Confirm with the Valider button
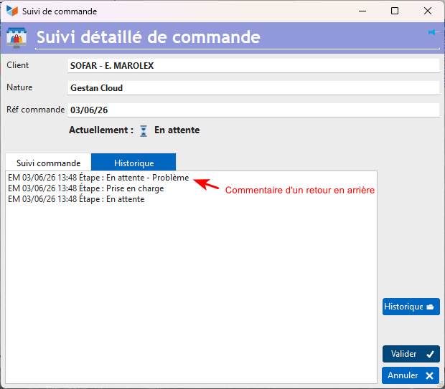 pos(411,354)
